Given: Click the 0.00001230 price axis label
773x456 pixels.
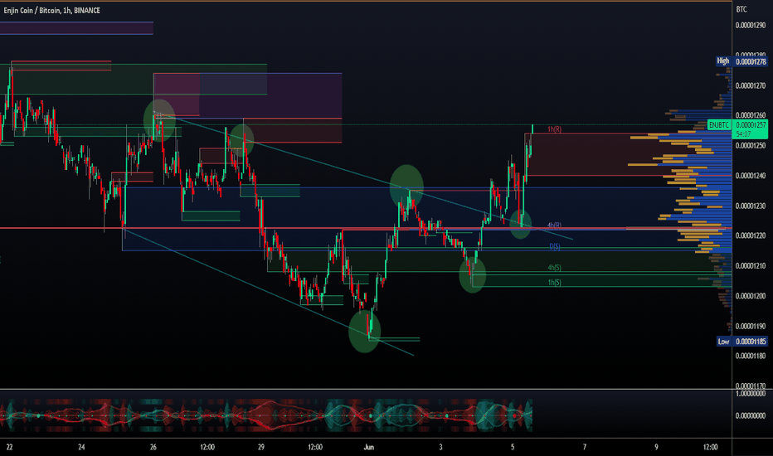Looking at the screenshot, I should click(x=751, y=206).
